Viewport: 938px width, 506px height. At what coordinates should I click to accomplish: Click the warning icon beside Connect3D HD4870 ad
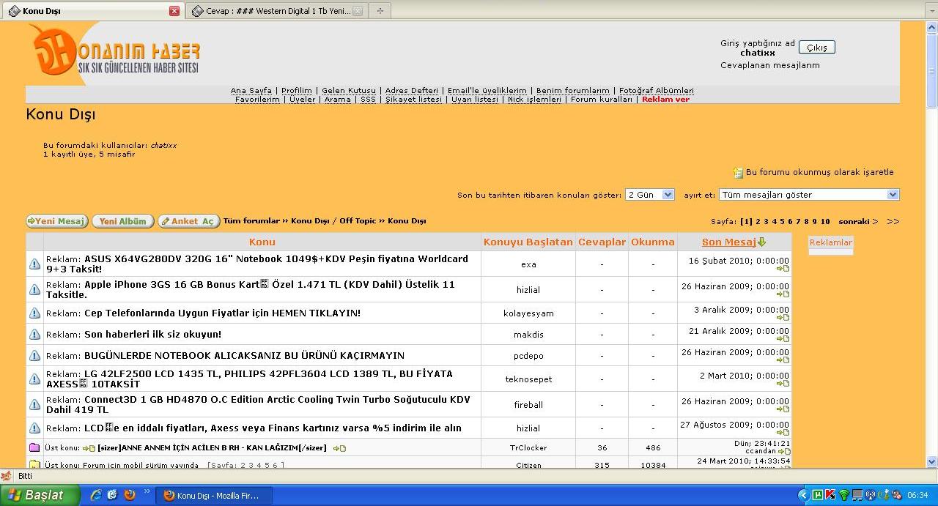(x=34, y=404)
